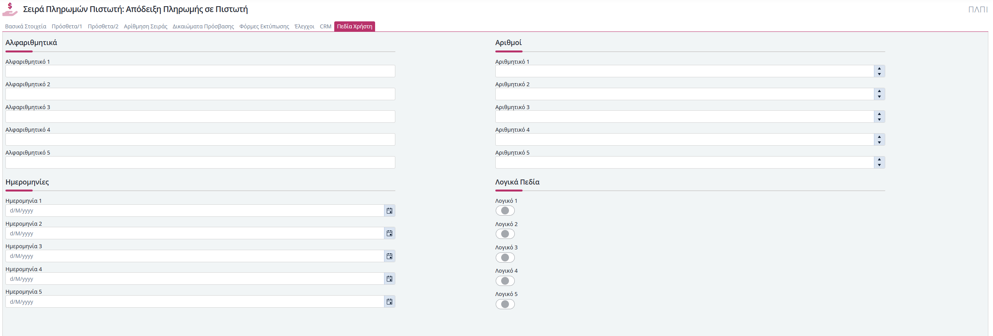Decrease Αριθμητικό 5 value with down arrow
993x336 pixels.
pyautogui.click(x=879, y=165)
